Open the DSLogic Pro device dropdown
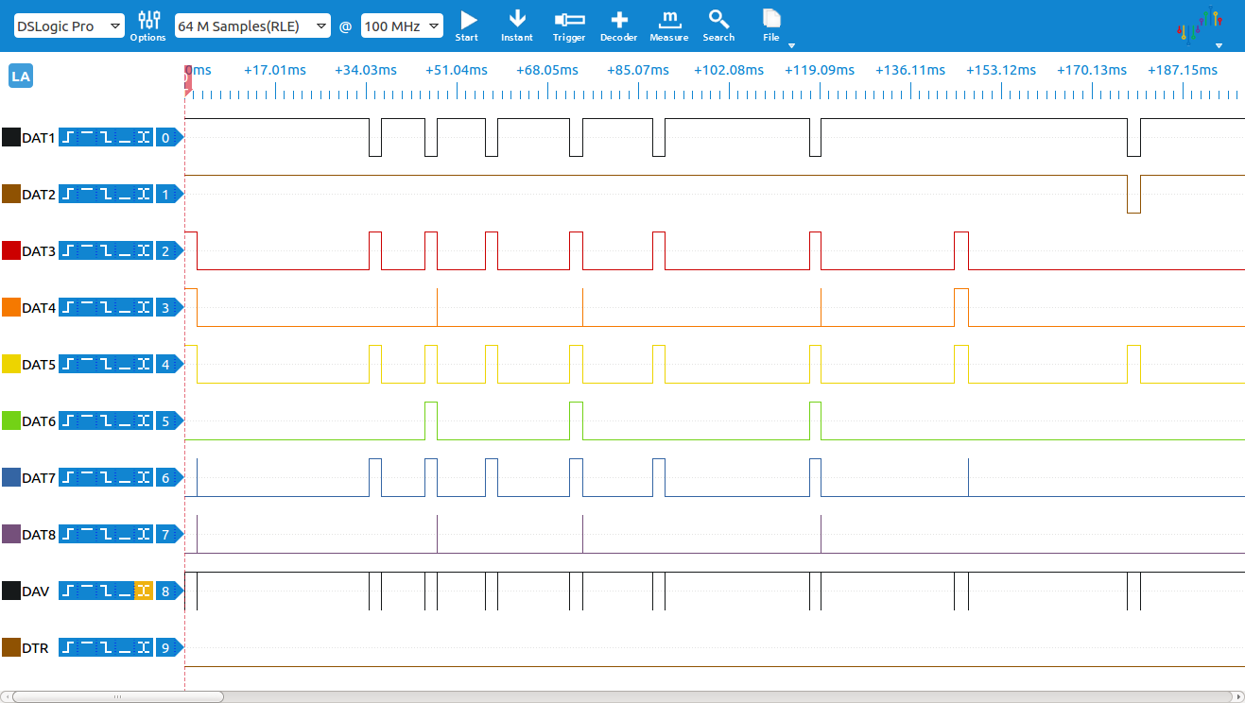 (69, 26)
